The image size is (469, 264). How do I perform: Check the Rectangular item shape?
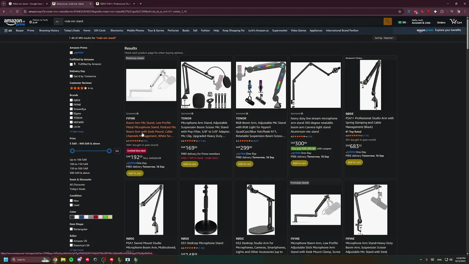71,229
